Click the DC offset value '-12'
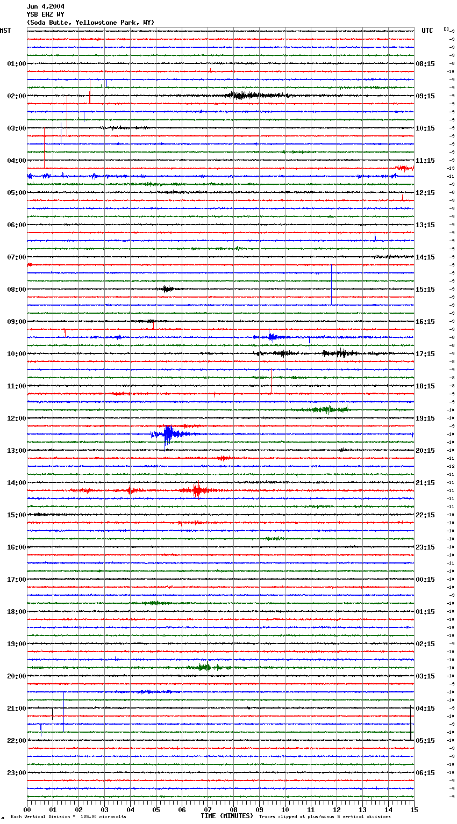457x824 pixels. 451,467
